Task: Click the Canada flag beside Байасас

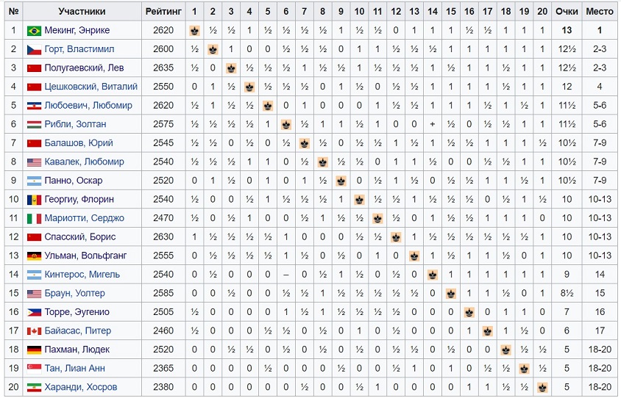Action: click(34, 331)
